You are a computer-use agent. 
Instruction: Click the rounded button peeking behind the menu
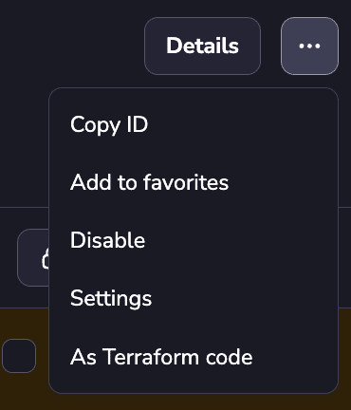33,257
